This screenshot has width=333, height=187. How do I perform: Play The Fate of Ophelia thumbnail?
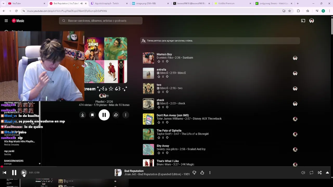coord(148,134)
